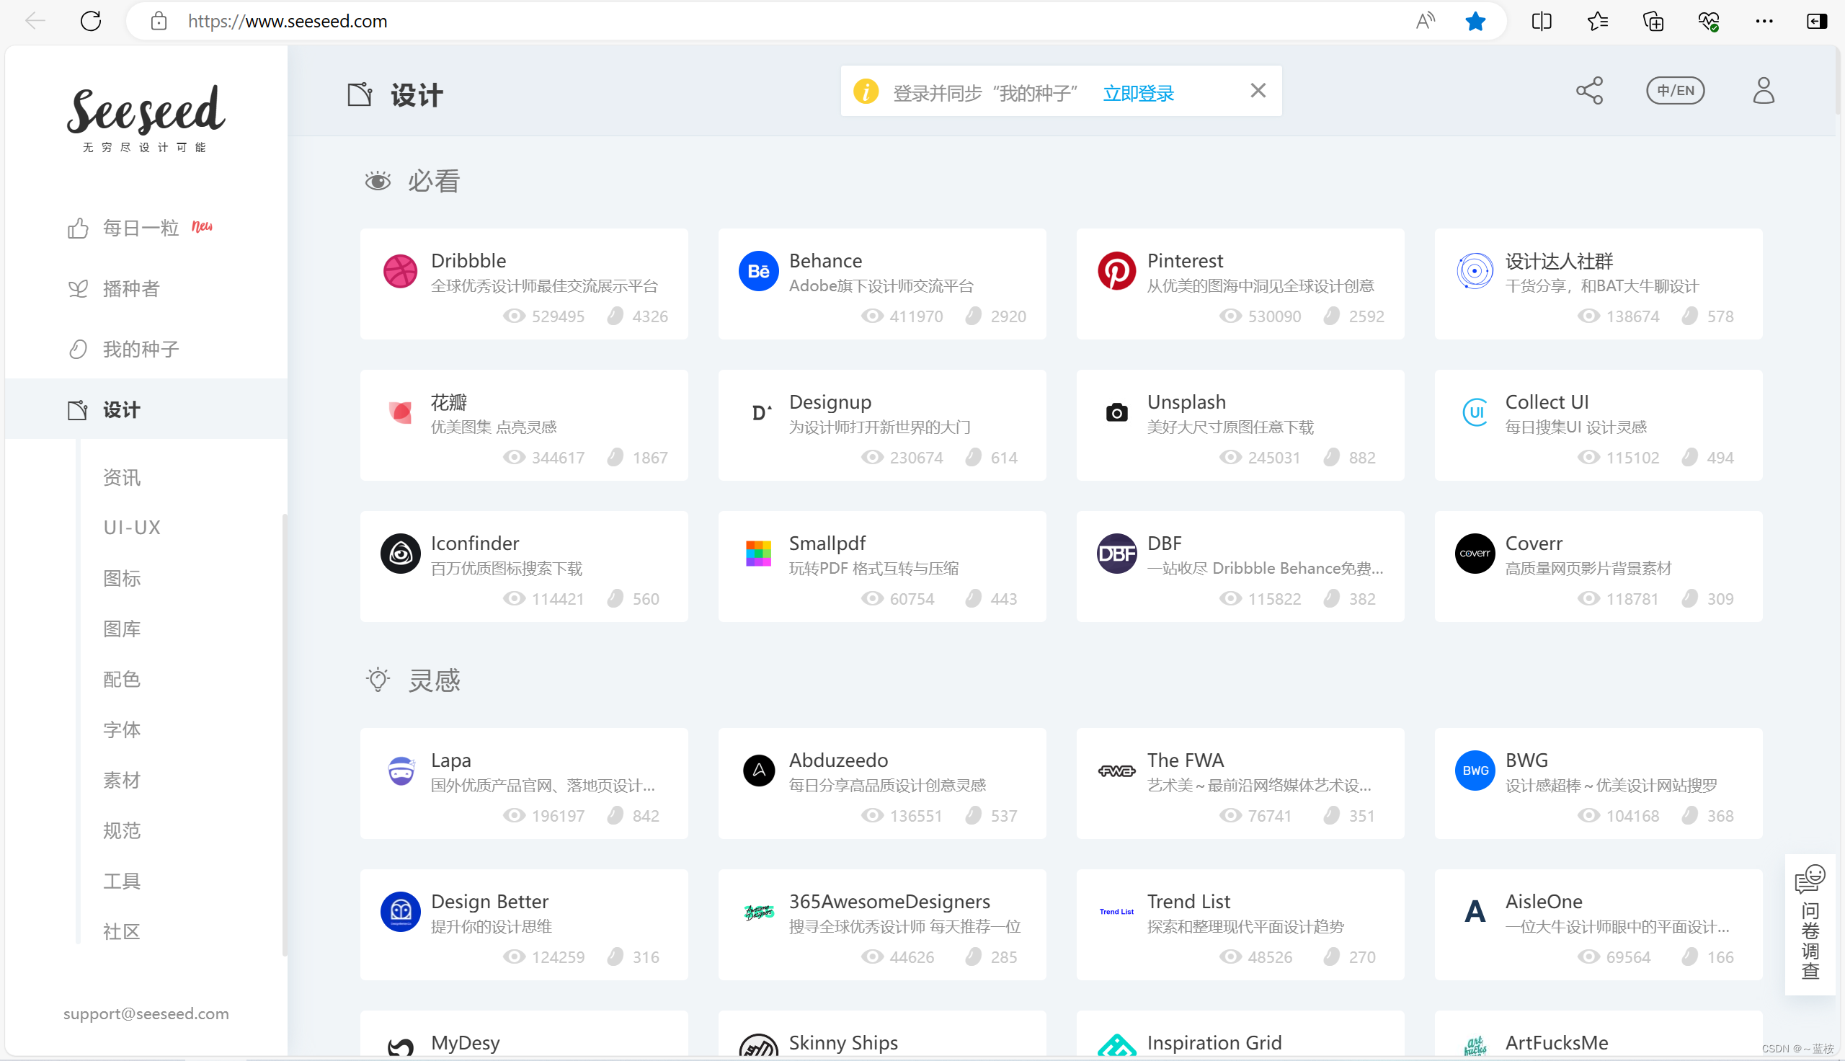Click support@seeseed.com email link

click(146, 1013)
